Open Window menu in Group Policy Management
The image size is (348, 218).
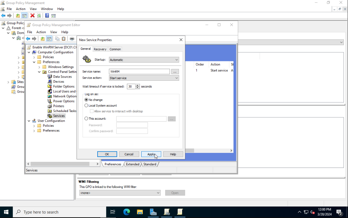pyautogui.click(x=47, y=9)
